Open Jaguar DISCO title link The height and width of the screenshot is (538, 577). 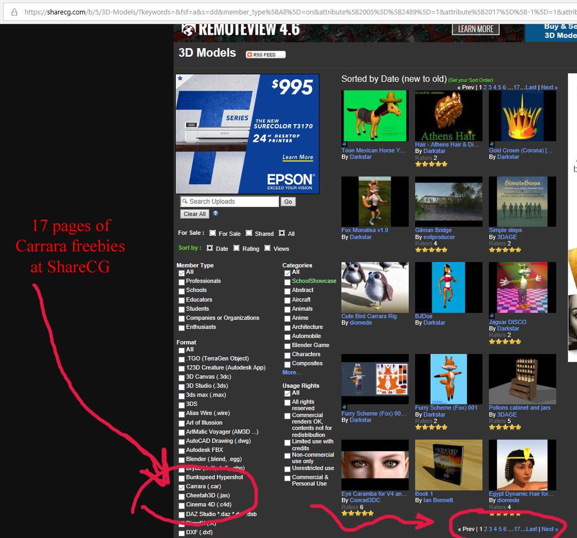508,322
